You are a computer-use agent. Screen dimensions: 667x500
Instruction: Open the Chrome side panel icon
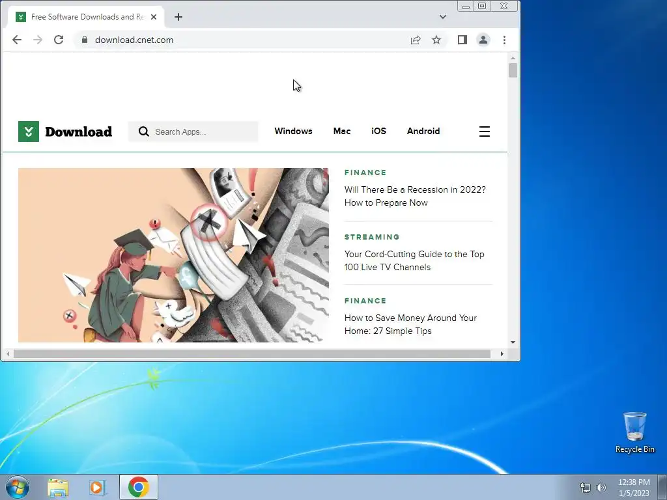pyautogui.click(x=462, y=40)
